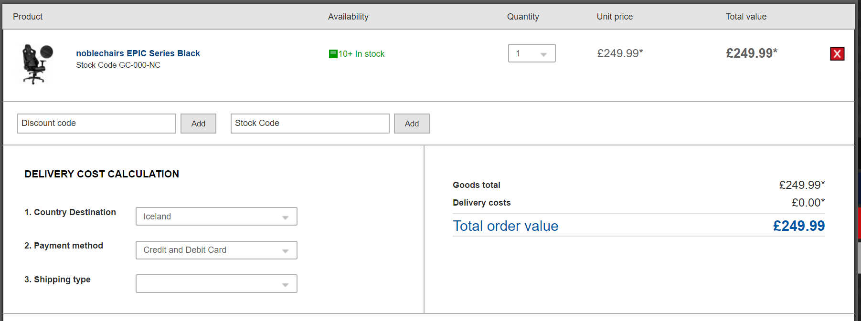Click the Unit price column header
861x321 pixels.
pyautogui.click(x=615, y=17)
